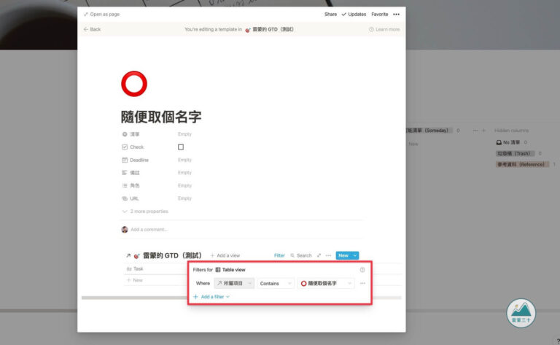Click Favorite in the top bar
Viewport: 560px width, 345px height.
coord(379,14)
